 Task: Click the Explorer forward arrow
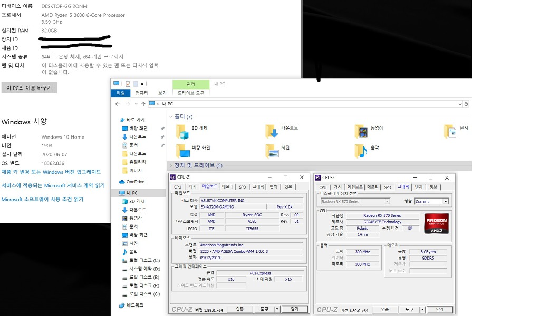[x=128, y=104]
